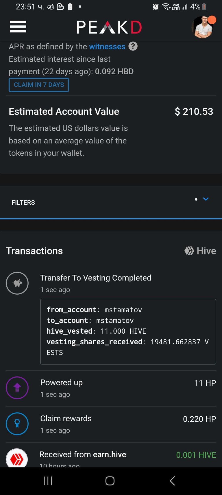Open the witnesses link

(107, 47)
